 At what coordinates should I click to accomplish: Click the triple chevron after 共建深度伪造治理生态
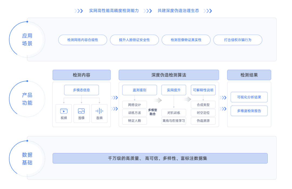point(208,11)
